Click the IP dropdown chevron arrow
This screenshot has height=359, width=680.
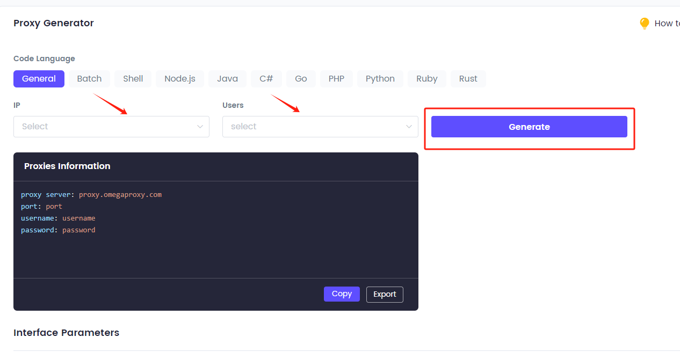point(200,127)
